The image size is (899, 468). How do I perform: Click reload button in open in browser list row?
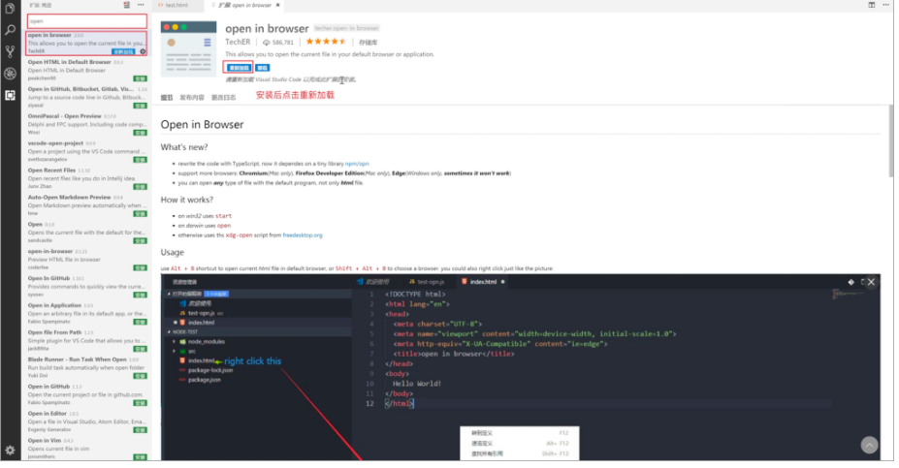123,51
